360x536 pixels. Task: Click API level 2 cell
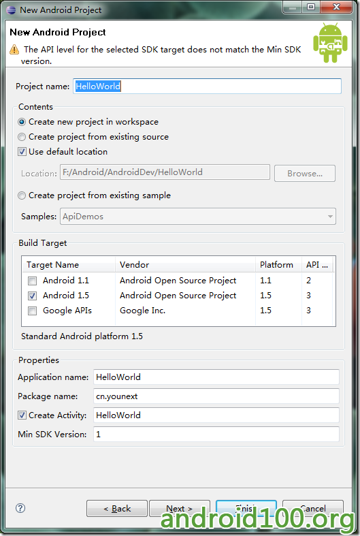(308, 281)
